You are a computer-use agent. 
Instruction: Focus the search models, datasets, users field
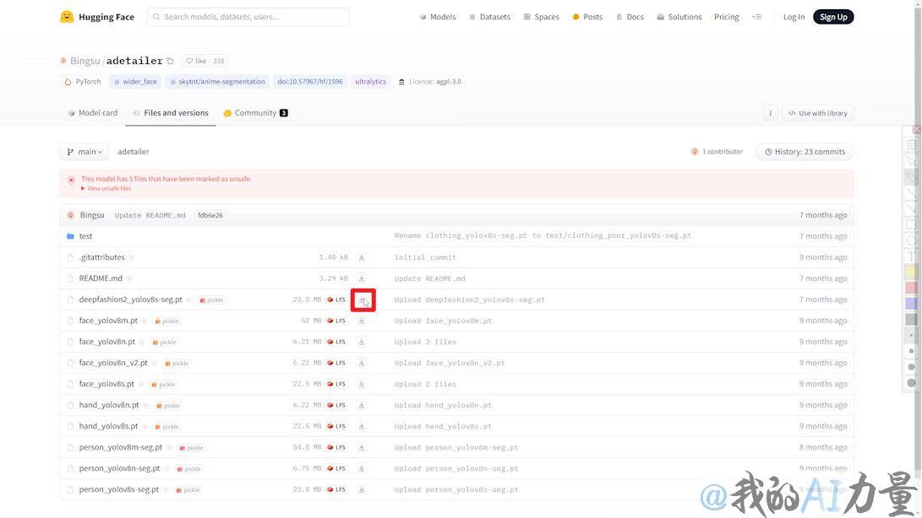248,17
